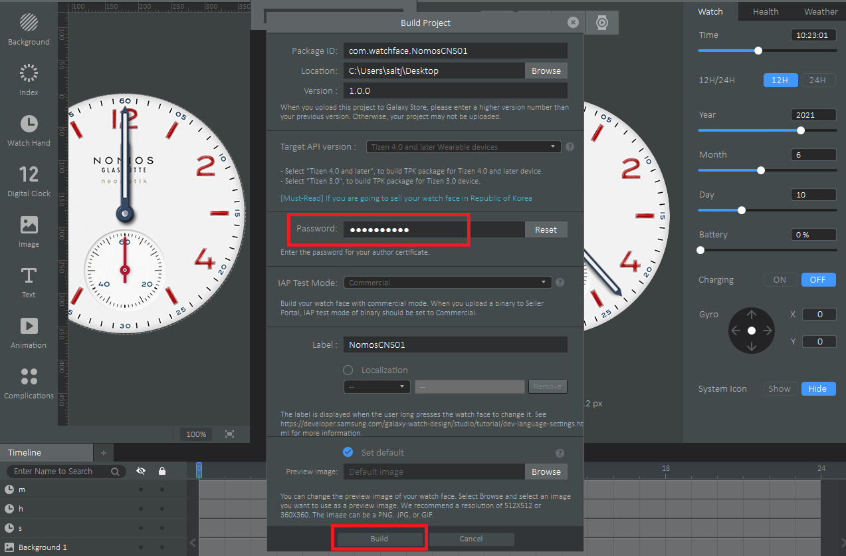This screenshot has width=846, height=556.
Task: Select the Image tool
Action: [x=29, y=231]
